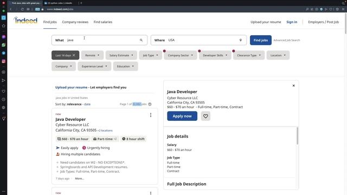This screenshot has width=347, height=195.
Task: Expand the Location filter dropdown
Action: (x=278, y=55)
